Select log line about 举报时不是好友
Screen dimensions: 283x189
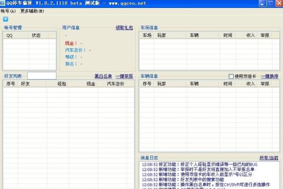coord(198,169)
